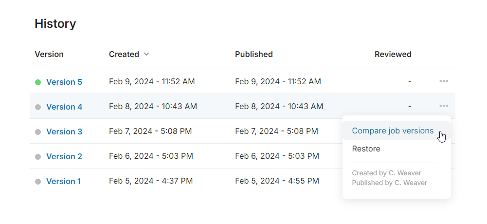This screenshot has height=224, width=487.
Task: Open the Version 3 link
Action: [x=64, y=131]
